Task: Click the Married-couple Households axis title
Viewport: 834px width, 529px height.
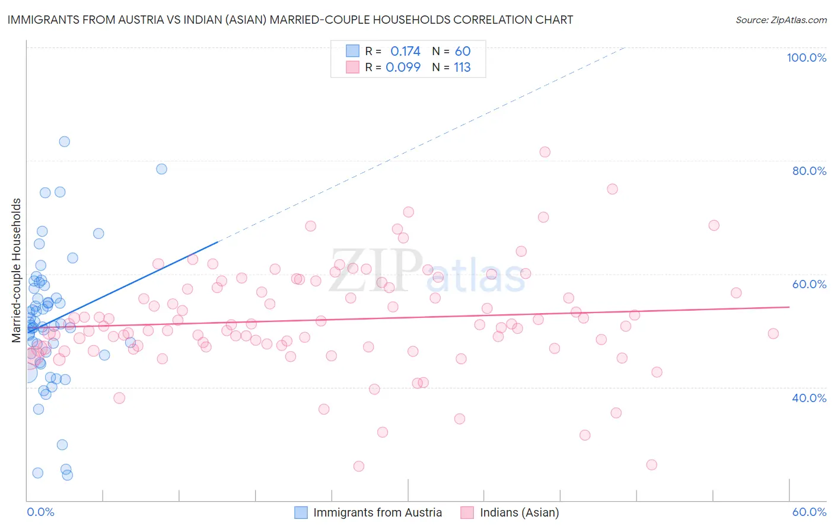Action: coord(17,270)
